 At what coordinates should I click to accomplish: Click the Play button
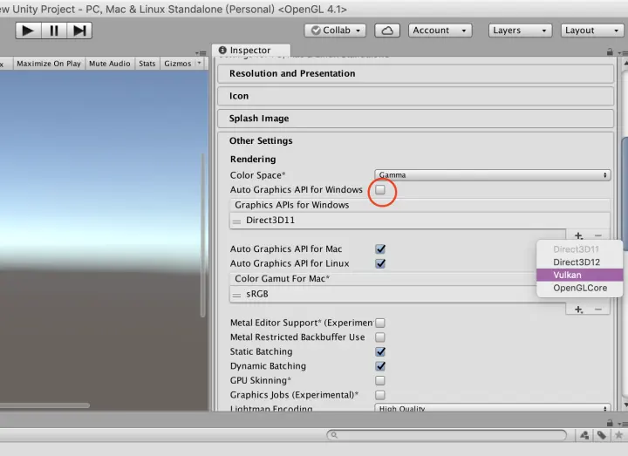[x=28, y=31]
